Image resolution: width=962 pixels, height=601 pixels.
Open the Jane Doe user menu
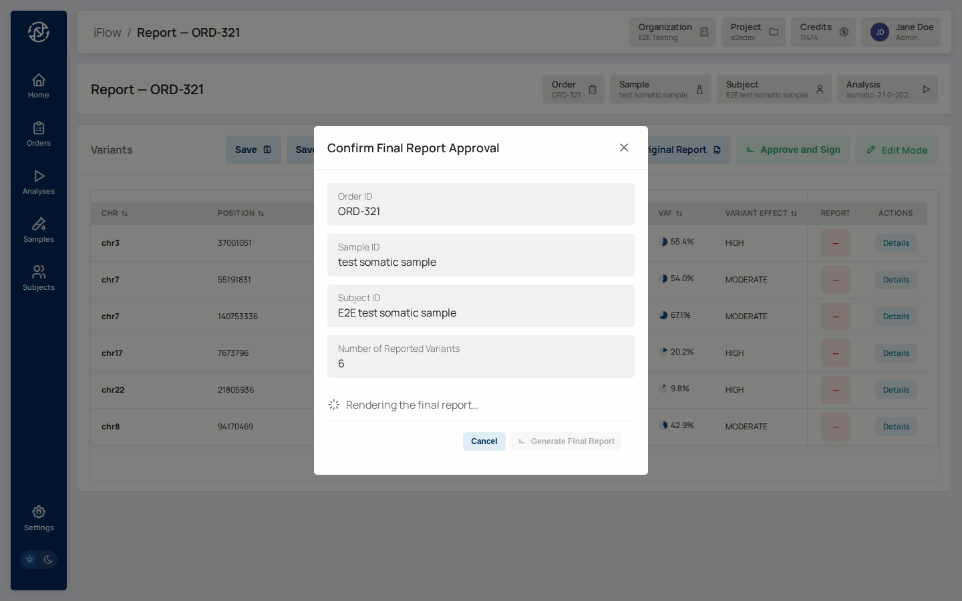(901, 32)
